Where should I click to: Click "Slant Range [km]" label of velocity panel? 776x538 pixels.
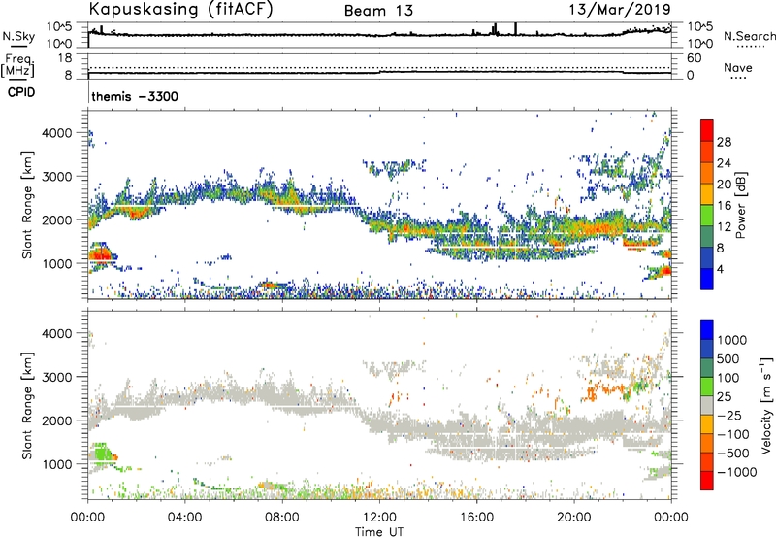[x=27, y=405]
